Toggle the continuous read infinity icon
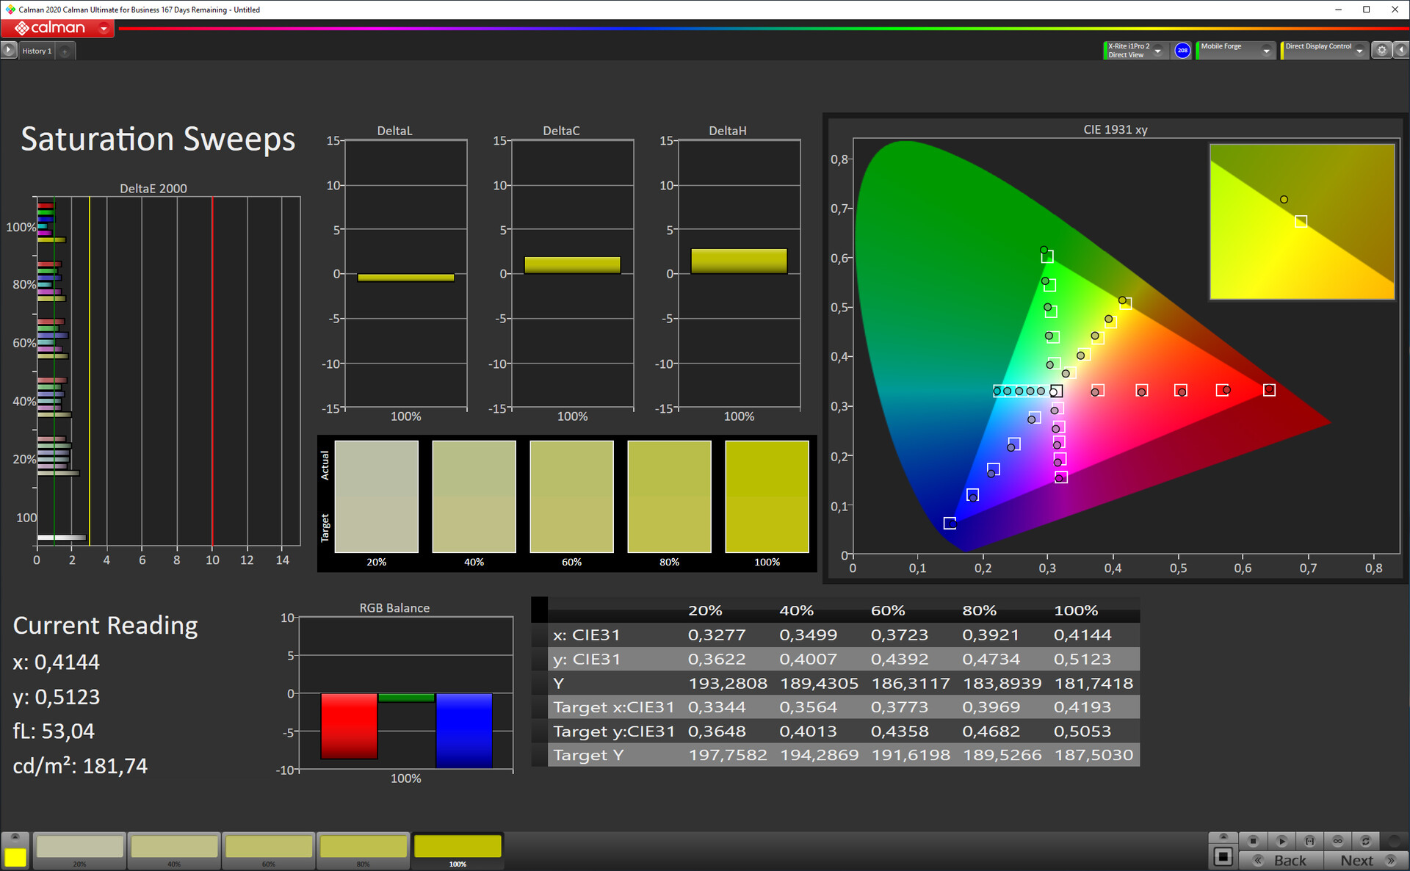 [x=1337, y=841]
